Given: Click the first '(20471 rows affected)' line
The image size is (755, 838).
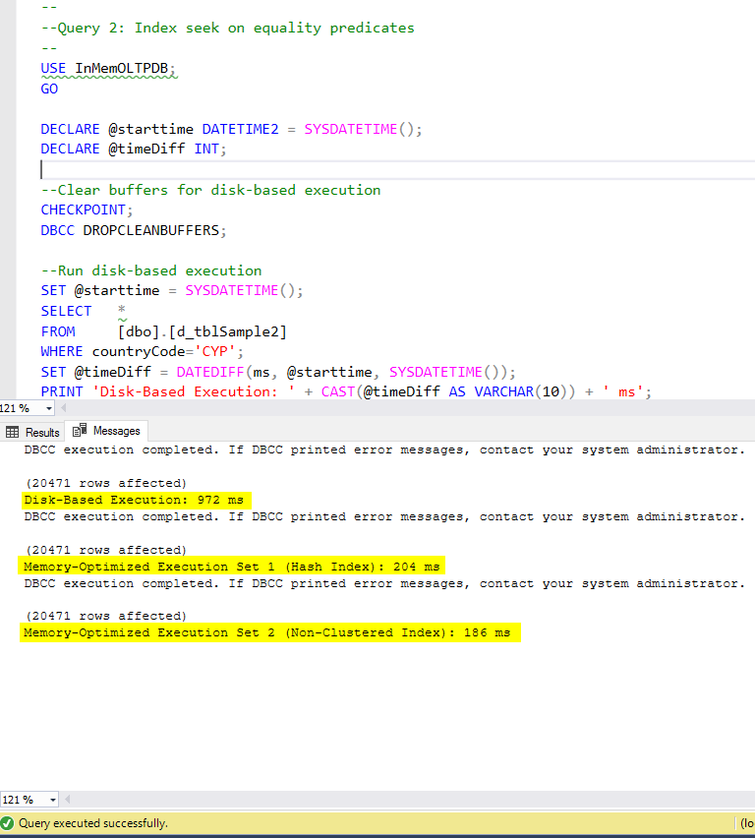Looking at the screenshot, I should 106,483.
